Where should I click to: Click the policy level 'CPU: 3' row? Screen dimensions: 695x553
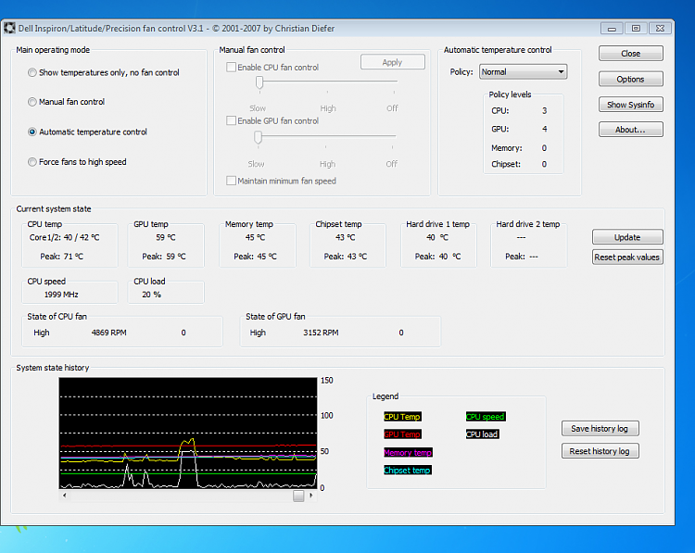(519, 111)
